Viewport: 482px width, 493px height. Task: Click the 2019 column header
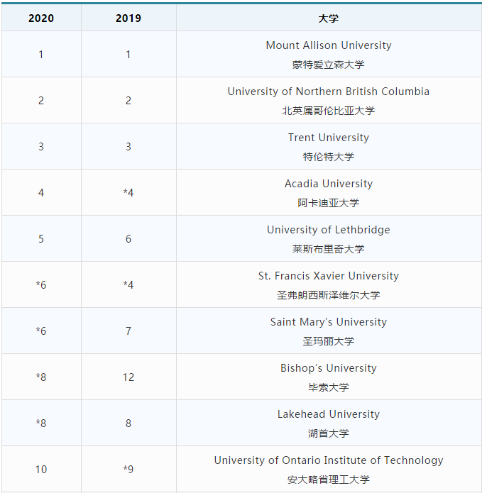[128, 18]
